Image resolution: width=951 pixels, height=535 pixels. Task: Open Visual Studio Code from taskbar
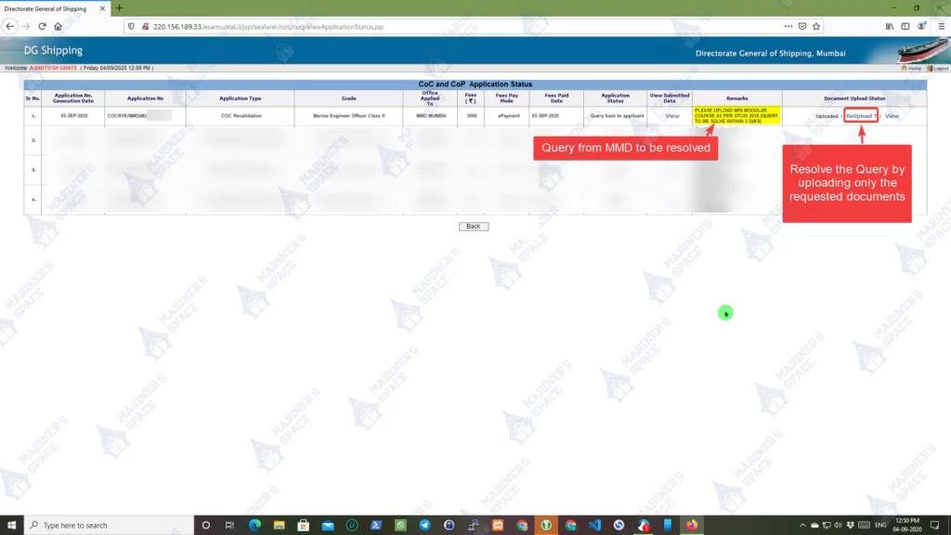[594, 526]
